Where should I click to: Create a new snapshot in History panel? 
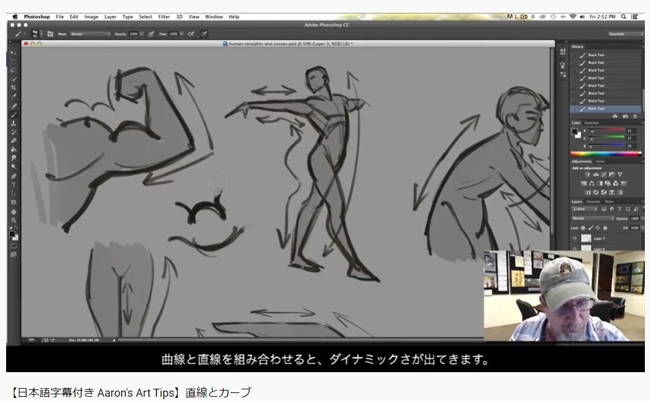pos(625,116)
